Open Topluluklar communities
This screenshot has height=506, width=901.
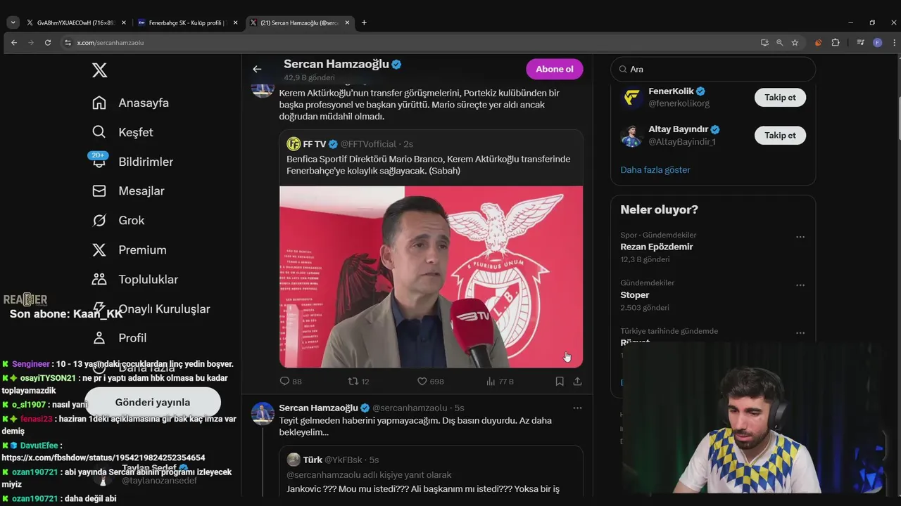[135, 280]
